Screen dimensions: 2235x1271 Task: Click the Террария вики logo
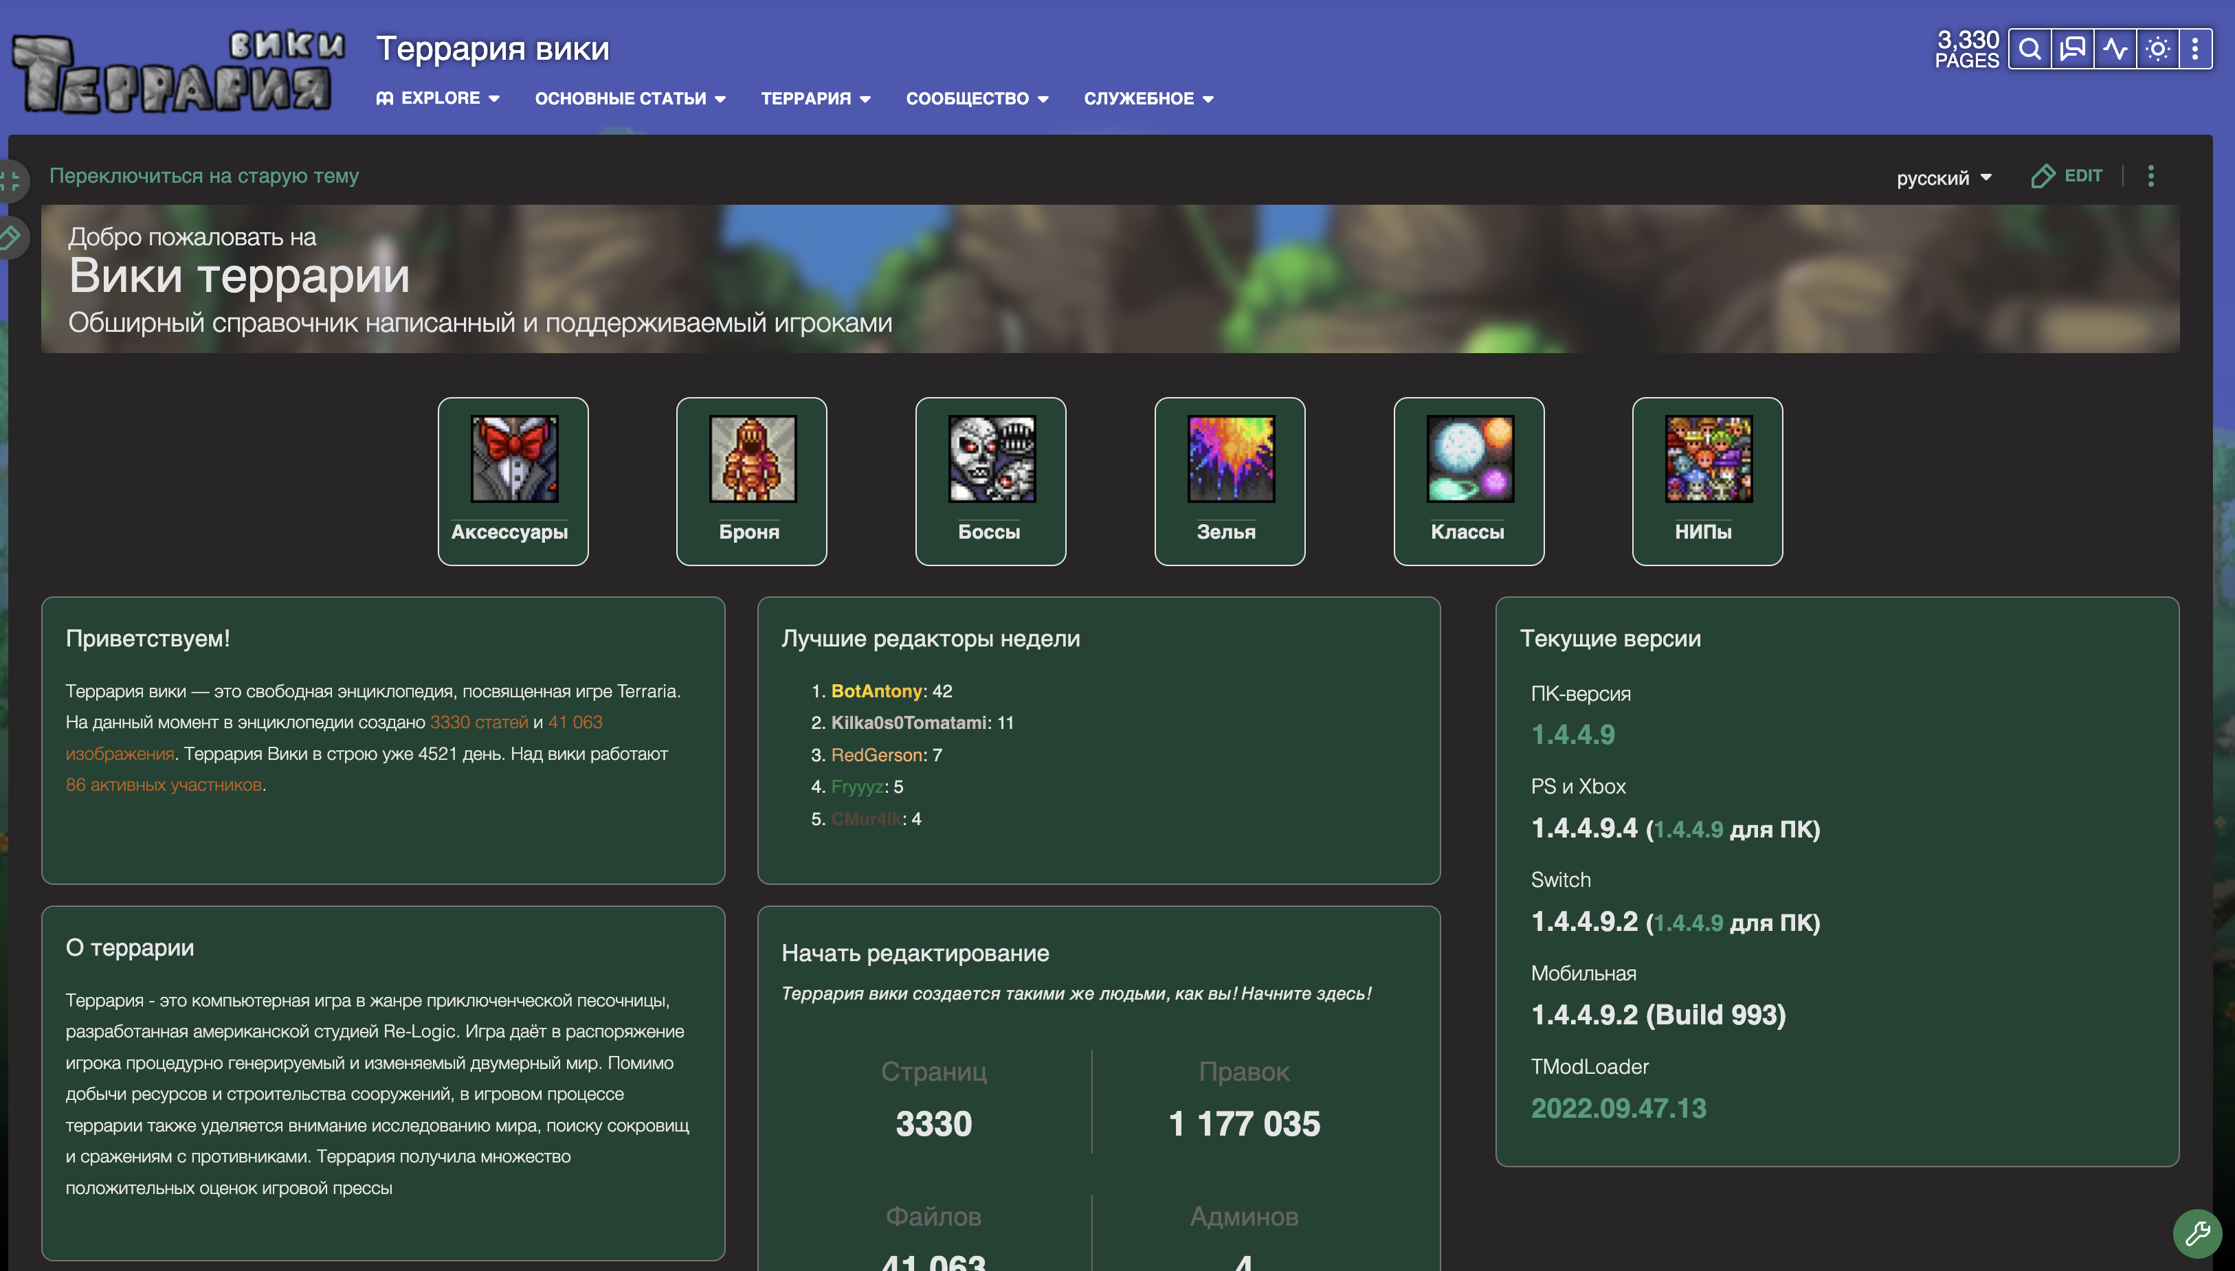(x=178, y=72)
